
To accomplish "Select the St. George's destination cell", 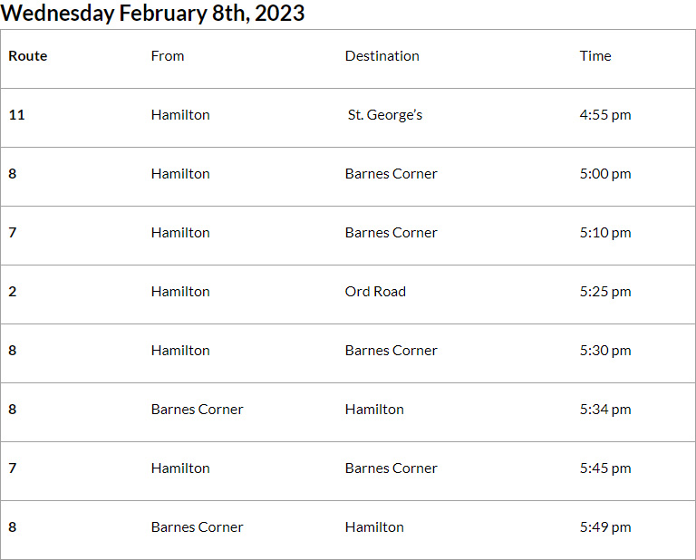I will pos(385,115).
